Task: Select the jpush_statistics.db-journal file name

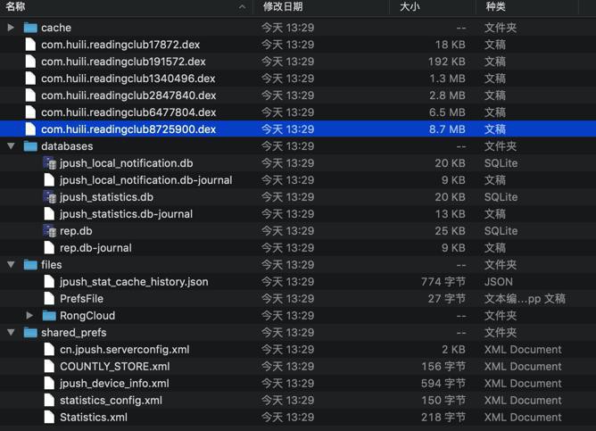Action: click(x=126, y=213)
